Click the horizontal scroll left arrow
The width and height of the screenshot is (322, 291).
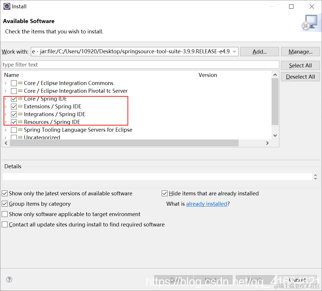tap(6, 143)
